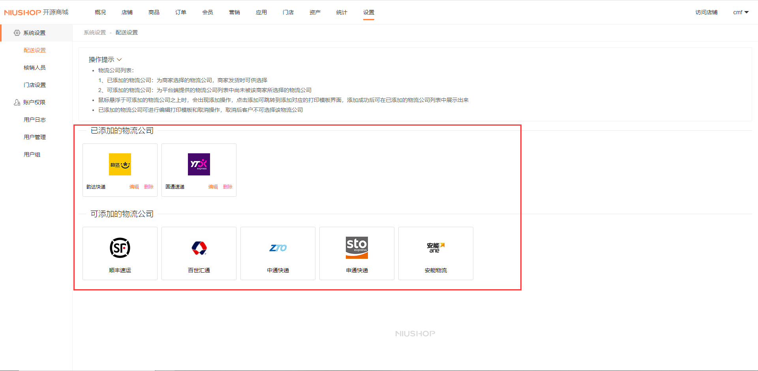Click the 安能物流 label

436,270
